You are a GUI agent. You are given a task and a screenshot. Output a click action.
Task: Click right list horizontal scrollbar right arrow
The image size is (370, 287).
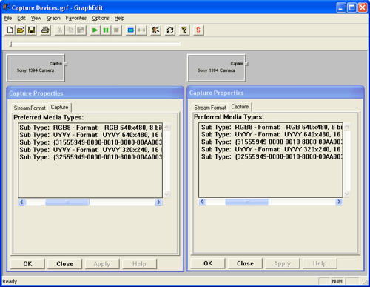click(339, 202)
